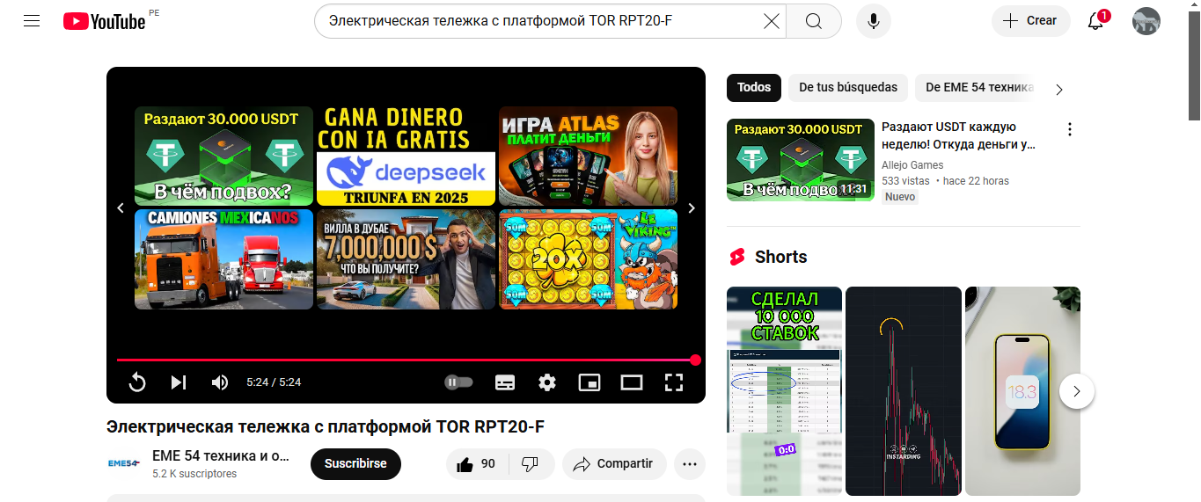Open more actions (three dots) below video

(x=690, y=464)
